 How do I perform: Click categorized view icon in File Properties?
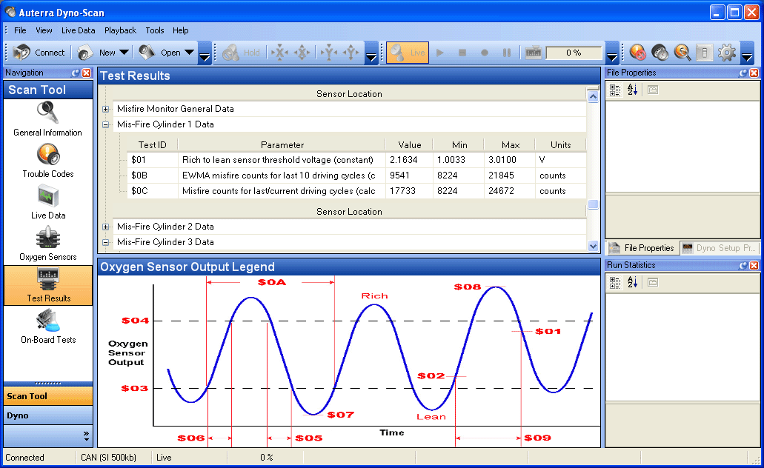tap(615, 90)
